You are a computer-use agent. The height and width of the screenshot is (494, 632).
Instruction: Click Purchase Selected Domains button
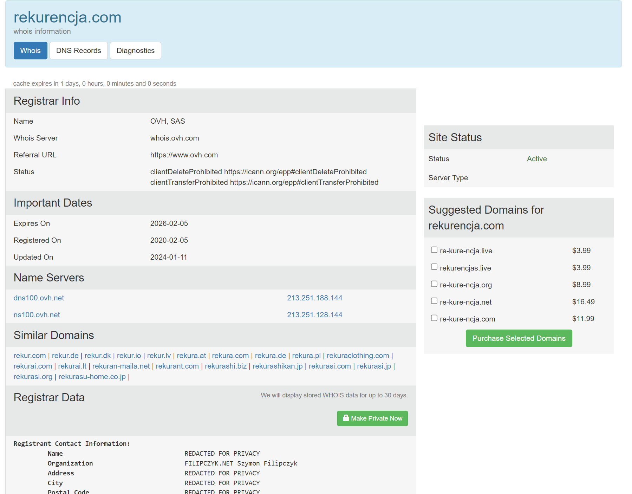[519, 338]
